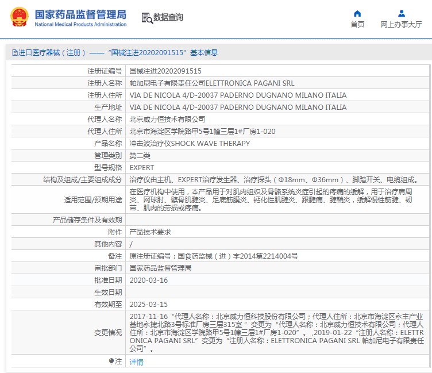The width and height of the screenshot is (432, 373).
Task: Click the 附件 row label
Action: tap(115, 232)
